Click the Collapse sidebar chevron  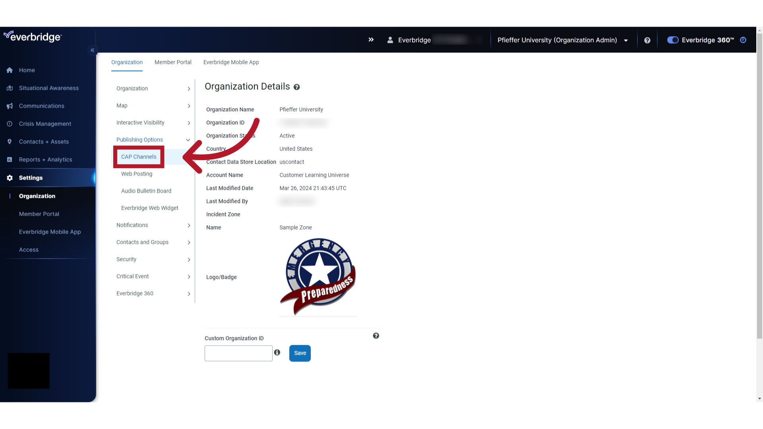[x=92, y=50]
